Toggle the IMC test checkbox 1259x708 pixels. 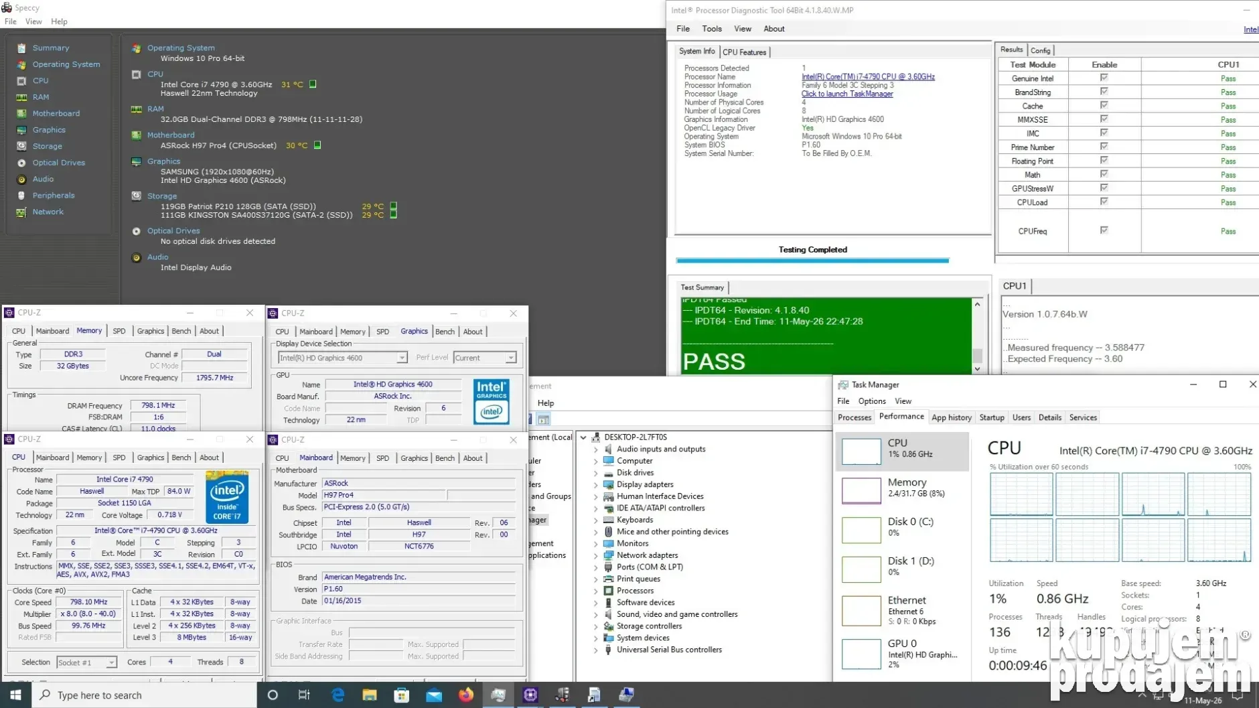click(1104, 133)
